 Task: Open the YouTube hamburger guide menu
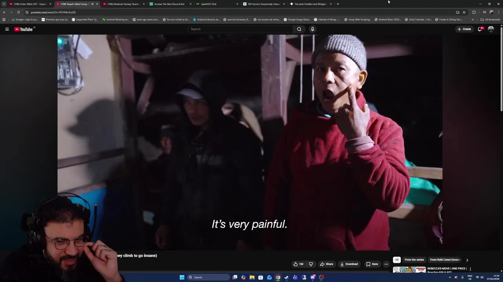(7, 29)
